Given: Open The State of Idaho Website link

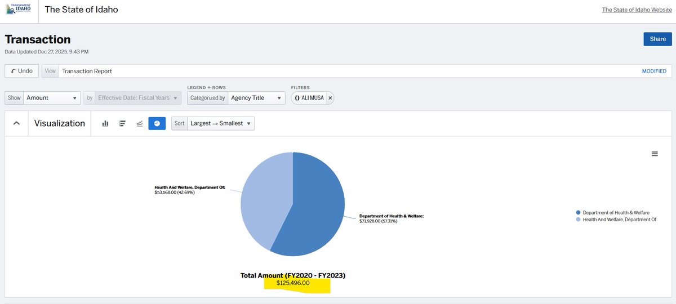Looking at the screenshot, I should [637, 10].
